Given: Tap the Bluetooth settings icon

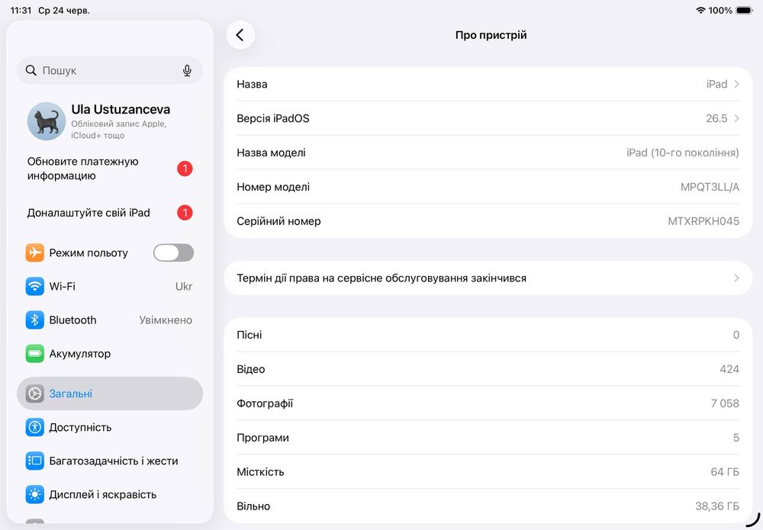Looking at the screenshot, I should [x=34, y=320].
